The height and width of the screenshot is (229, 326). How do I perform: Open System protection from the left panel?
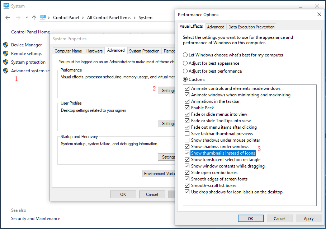pyautogui.click(x=28, y=62)
